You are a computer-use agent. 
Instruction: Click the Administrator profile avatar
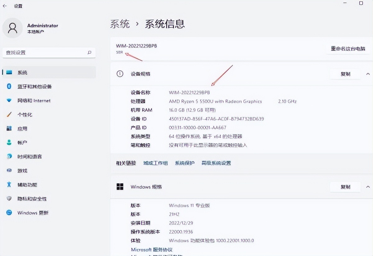pos(12,28)
